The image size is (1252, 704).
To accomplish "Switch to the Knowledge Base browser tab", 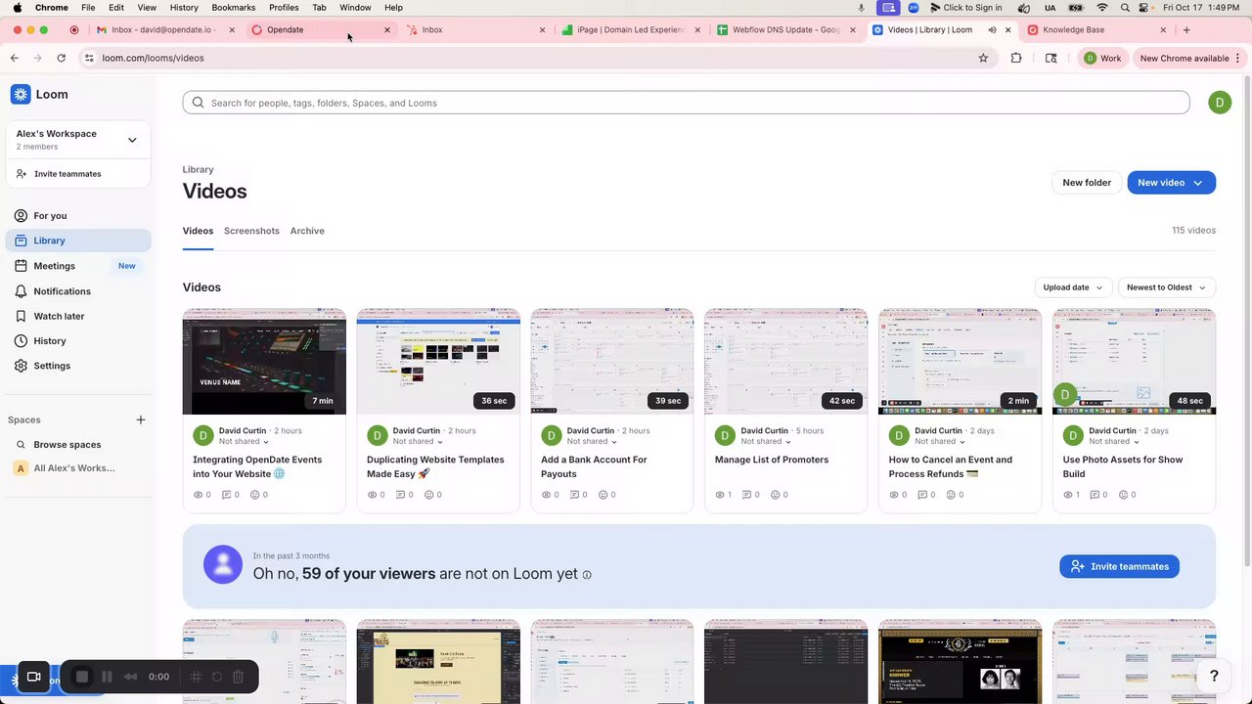I will coord(1096,29).
